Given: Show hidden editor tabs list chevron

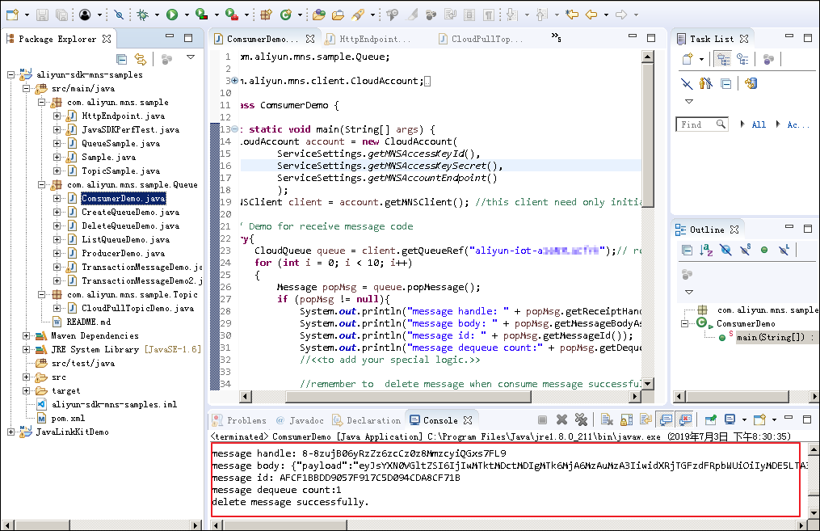Looking at the screenshot, I should (556, 36).
